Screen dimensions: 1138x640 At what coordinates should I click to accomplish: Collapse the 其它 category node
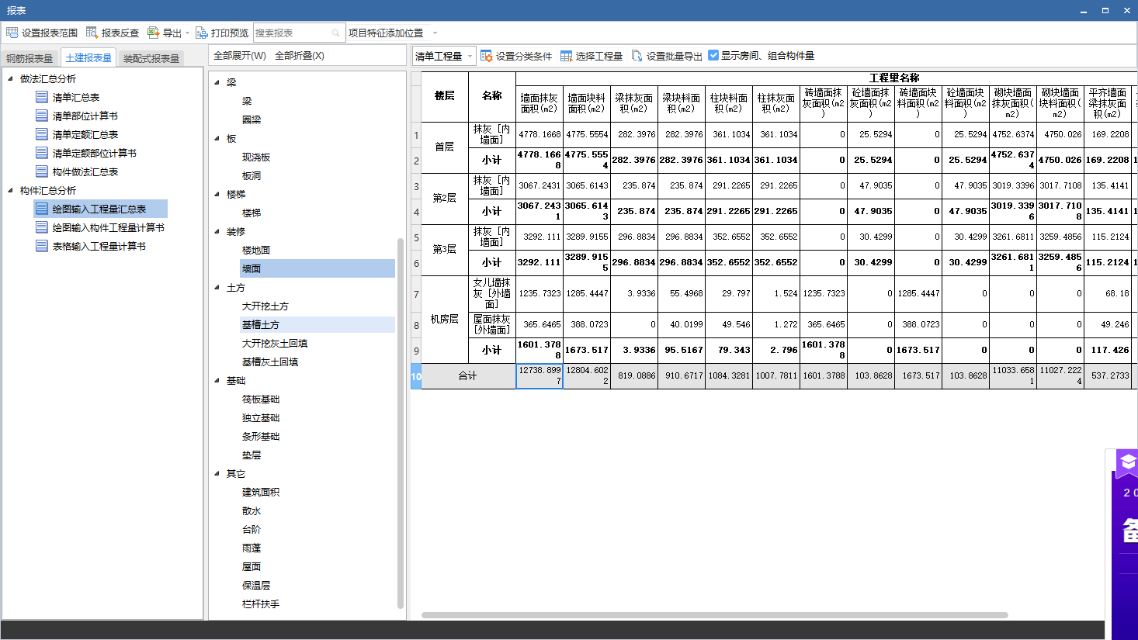click(x=217, y=473)
